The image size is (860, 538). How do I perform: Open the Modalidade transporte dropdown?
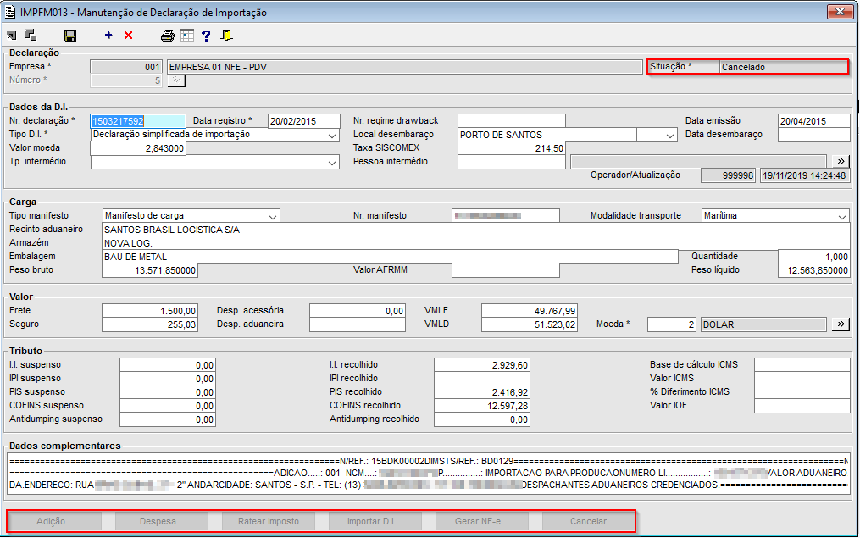(841, 216)
